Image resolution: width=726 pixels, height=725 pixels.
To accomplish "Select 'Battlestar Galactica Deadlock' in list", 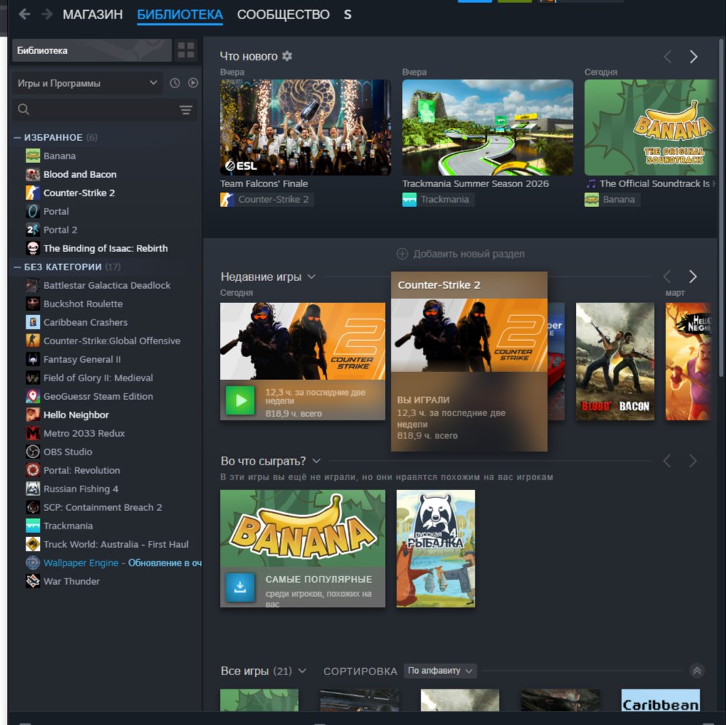I will [107, 285].
